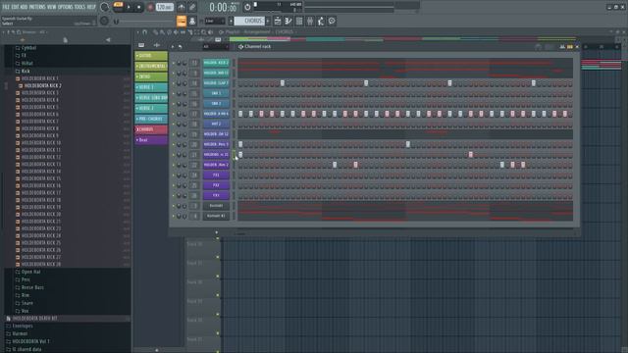This screenshot has width=628, height=353.
Task: Open the VIEW menu
Action: pos(52,7)
